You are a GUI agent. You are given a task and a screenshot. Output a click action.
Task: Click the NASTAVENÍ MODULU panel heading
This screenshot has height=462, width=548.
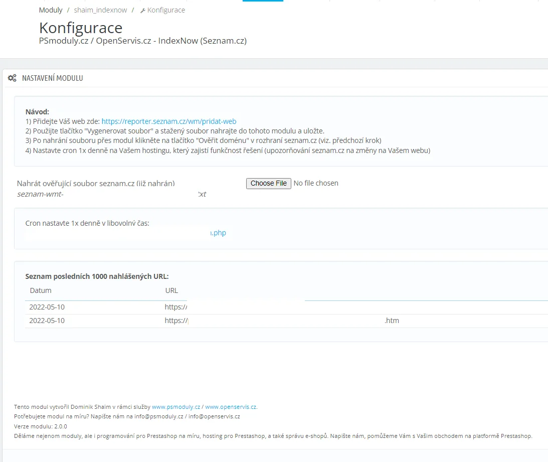coord(52,78)
